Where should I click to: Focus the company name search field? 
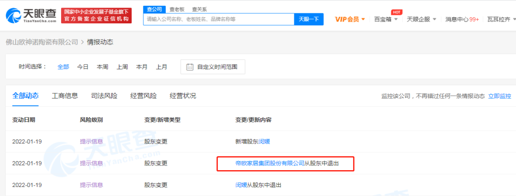coord(218,19)
